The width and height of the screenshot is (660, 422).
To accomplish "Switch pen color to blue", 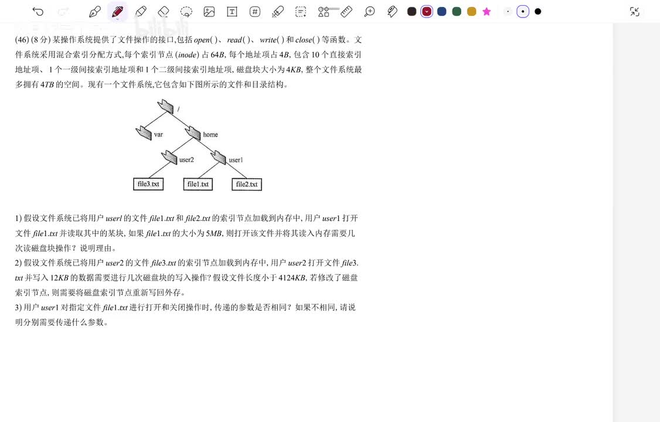I will (441, 11).
